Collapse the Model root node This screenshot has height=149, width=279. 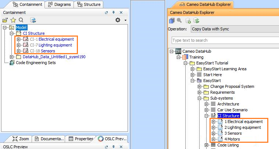pyautogui.click(x=5, y=27)
